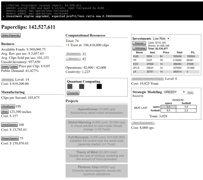Purchase a MegaClippers unit

pyautogui.click(x=10, y=138)
